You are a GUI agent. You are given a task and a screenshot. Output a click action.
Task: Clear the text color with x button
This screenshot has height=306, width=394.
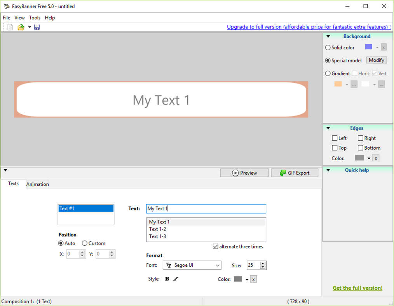point(254,279)
